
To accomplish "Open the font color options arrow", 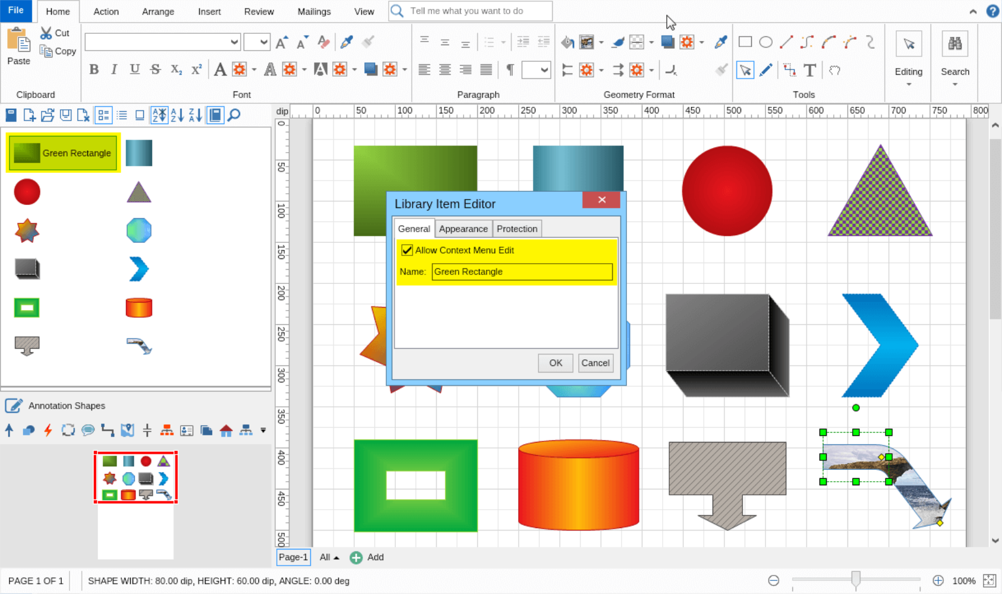I will (x=254, y=70).
